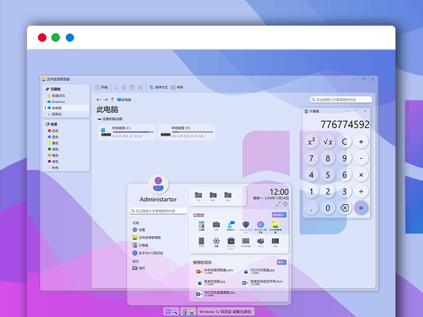Screen dimensions: 423x317
Task: Click the multiply × button on calculator
Action: (361, 175)
